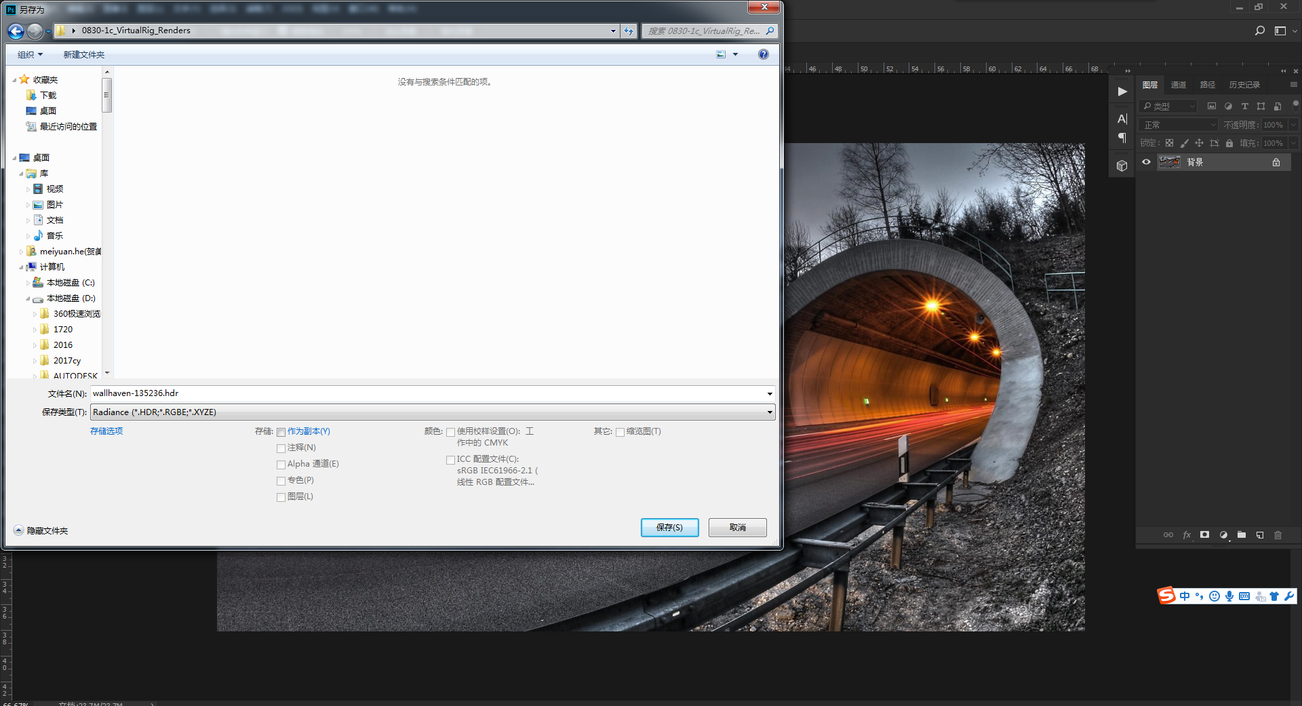Lock position move icon
Image resolution: width=1302 pixels, height=706 pixels.
tap(1199, 143)
